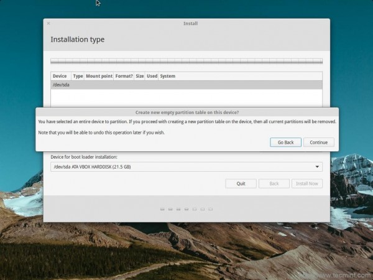Click the Used column header
373x280 pixels.
(152, 76)
